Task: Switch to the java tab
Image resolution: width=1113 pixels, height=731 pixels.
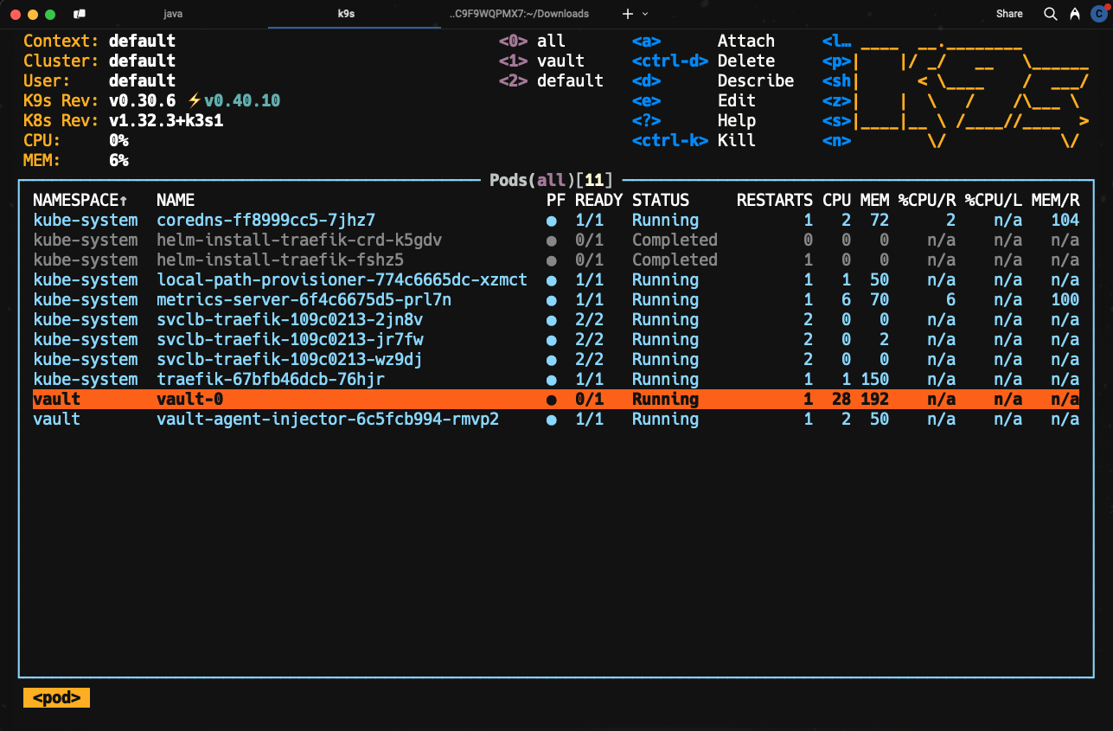Action: (173, 14)
